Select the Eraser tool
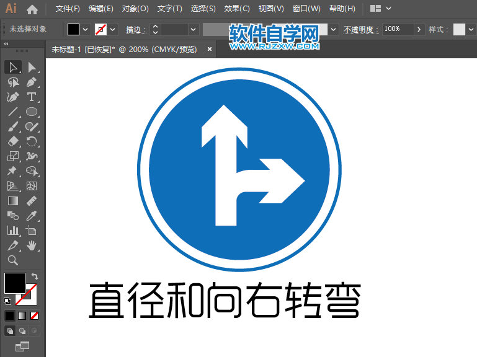 (13, 142)
